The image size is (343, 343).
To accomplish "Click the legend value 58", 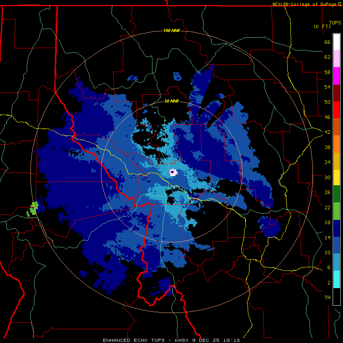I will (327, 72).
